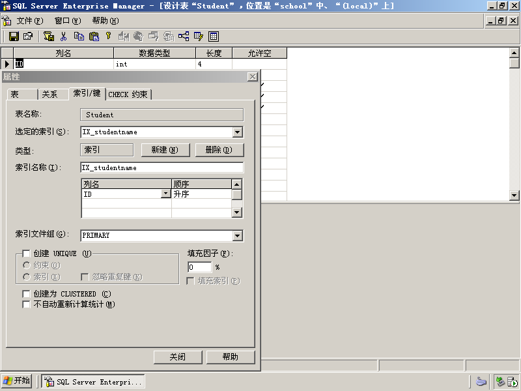Select the 约束 radio button
The image size is (521, 391).
[26, 265]
